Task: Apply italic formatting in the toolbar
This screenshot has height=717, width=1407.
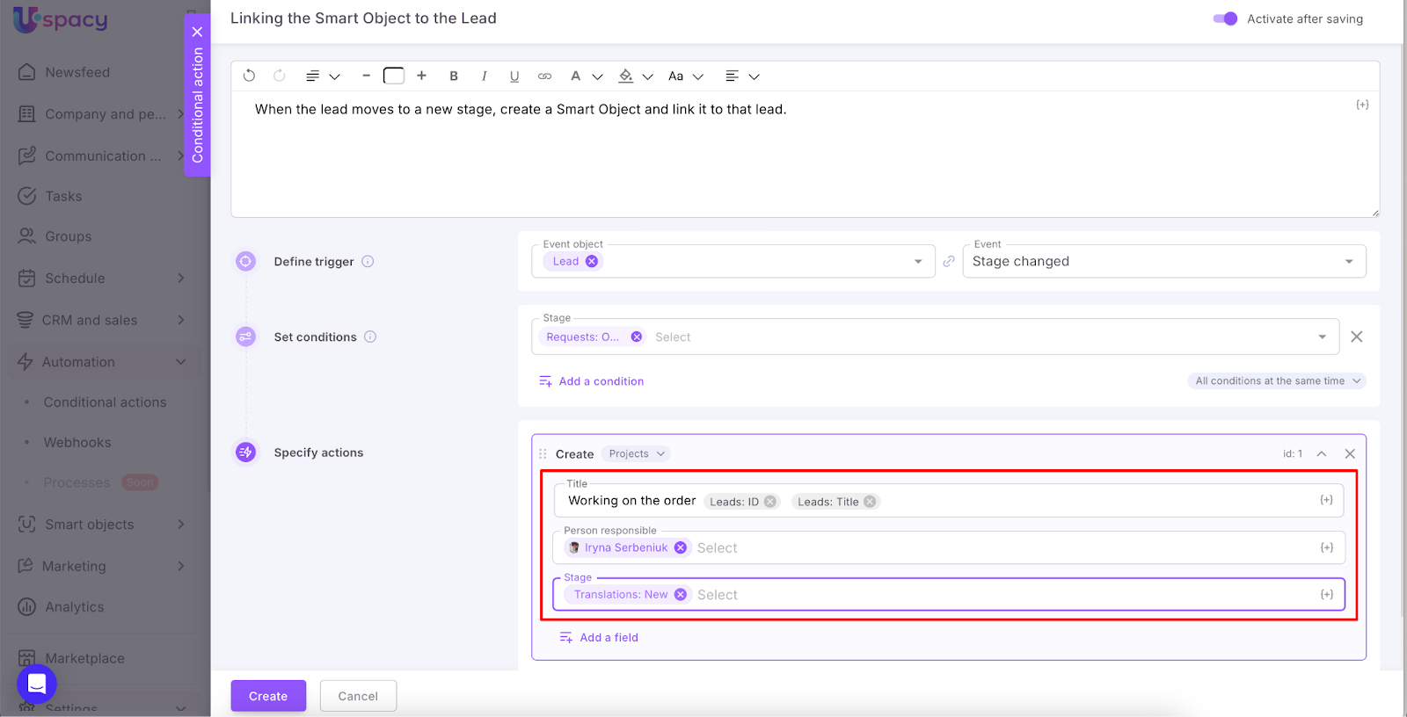Action: tap(484, 76)
